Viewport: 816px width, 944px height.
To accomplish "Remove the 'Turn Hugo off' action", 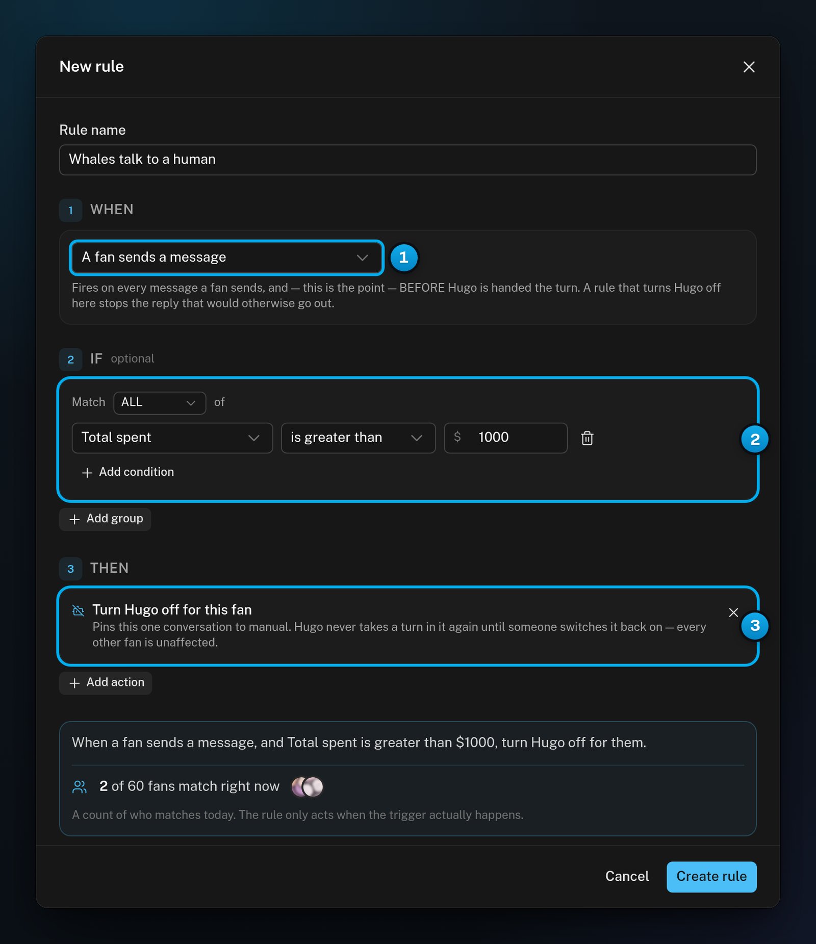I will [733, 613].
